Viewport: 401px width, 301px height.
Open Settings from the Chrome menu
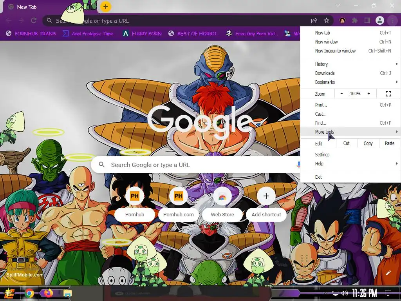point(350,154)
